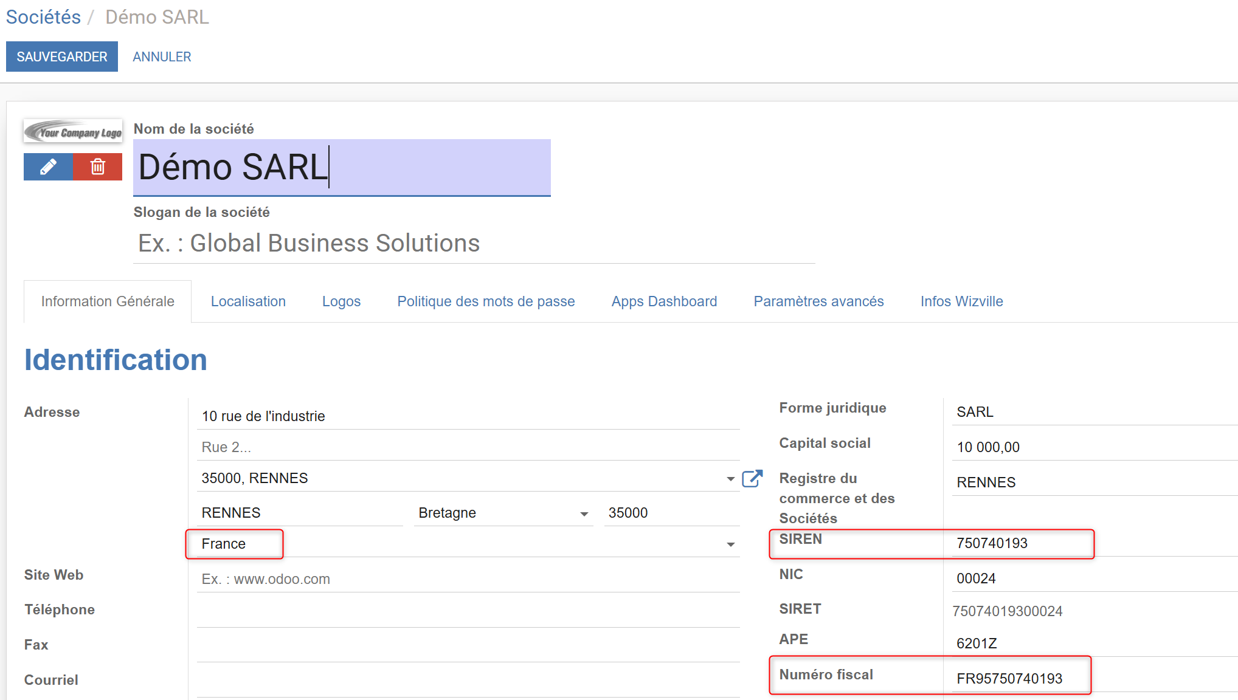Edit the SIREN number 750740193
The width and height of the screenshot is (1238, 700).
tap(1094, 543)
